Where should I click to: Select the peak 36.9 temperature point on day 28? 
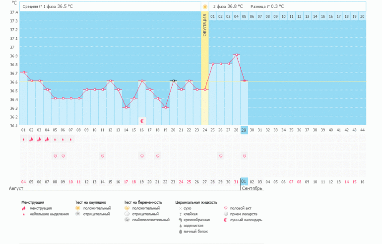coord(237,55)
